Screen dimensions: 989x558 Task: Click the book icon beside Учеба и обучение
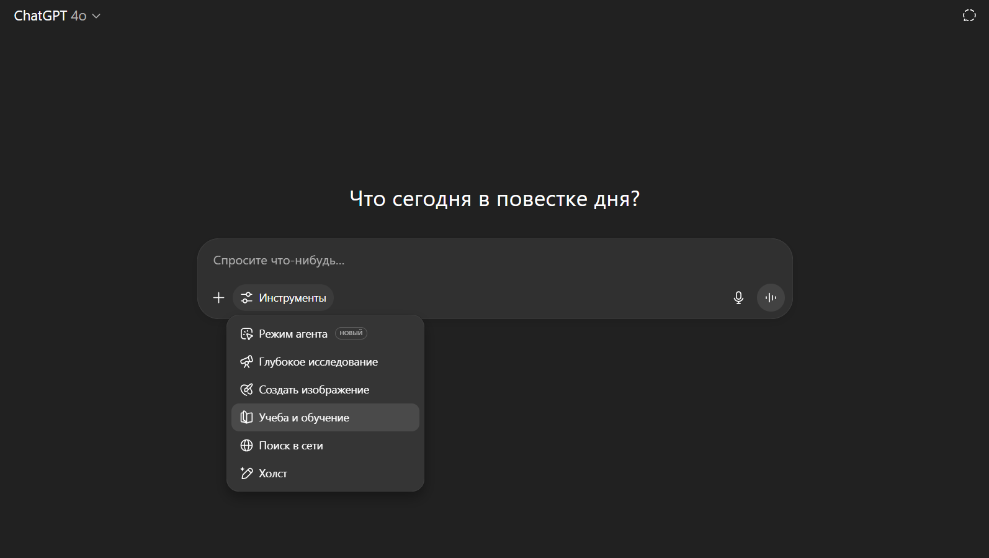pos(246,418)
